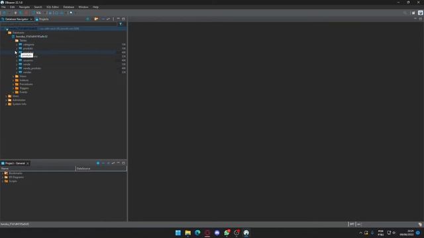Image resolution: width=424 pixels, height=238 pixels.
Task: Open File Explorer from the taskbar
Action: click(187, 233)
